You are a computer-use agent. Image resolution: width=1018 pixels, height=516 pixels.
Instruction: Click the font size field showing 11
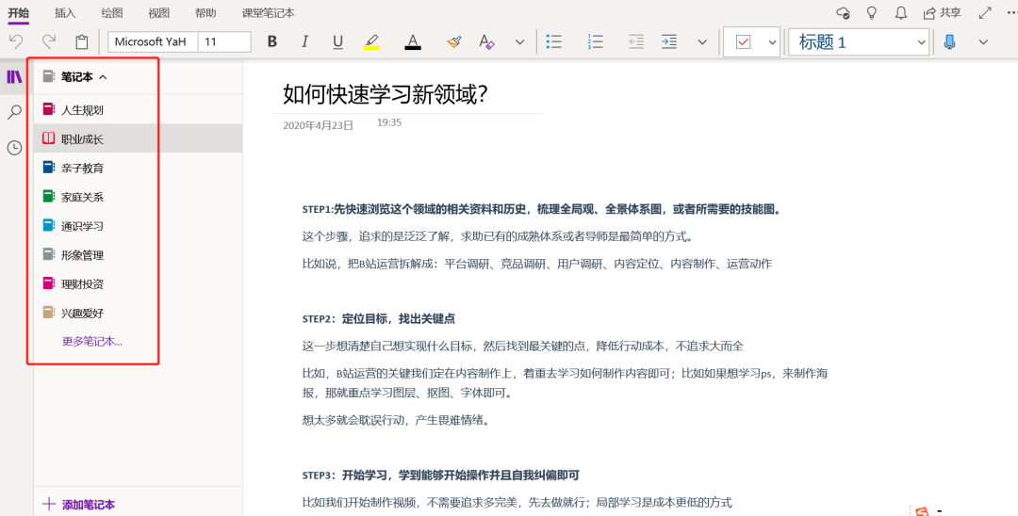(224, 42)
